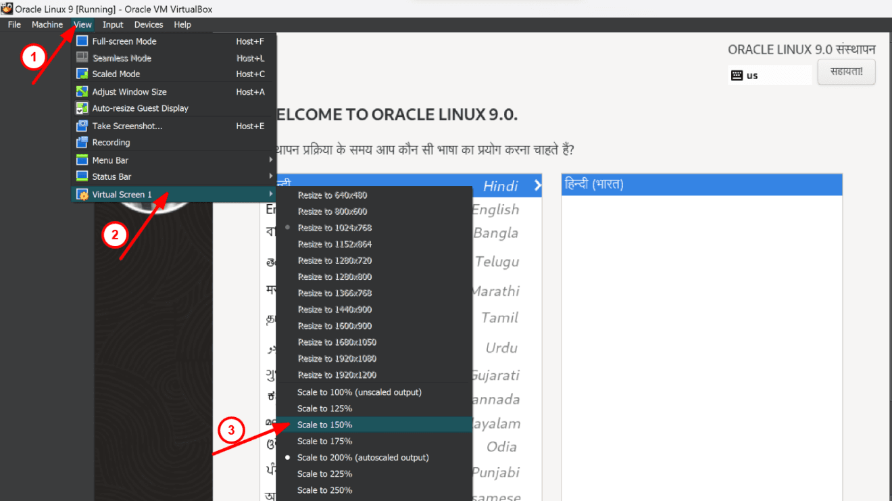Click the Adjust Window Size icon
This screenshot has width=892, height=501.
(x=82, y=92)
